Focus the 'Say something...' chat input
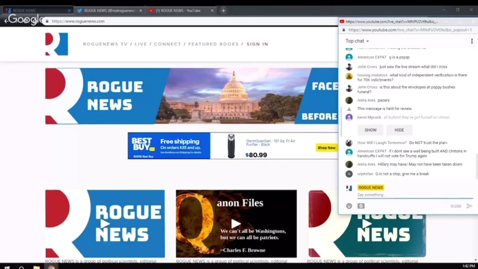This screenshot has height=269, width=478. [415, 195]
